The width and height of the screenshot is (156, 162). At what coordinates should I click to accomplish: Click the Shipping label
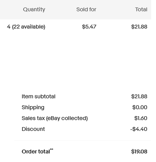point(33,107)
